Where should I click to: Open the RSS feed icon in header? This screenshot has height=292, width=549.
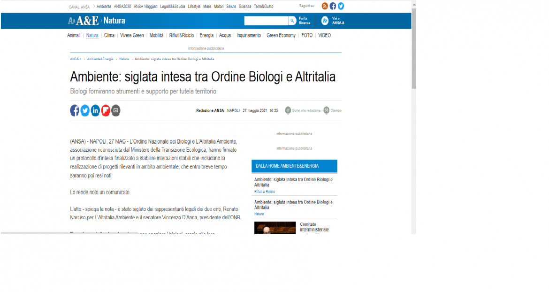tap(325, 6)
